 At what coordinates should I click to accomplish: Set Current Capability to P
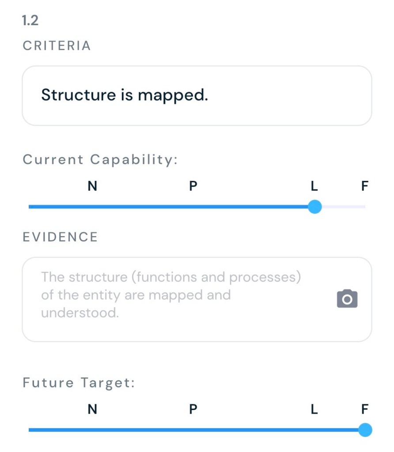coord(193,186)
